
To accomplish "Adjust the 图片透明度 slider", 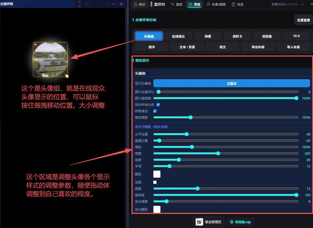I will tap(226, 98).
